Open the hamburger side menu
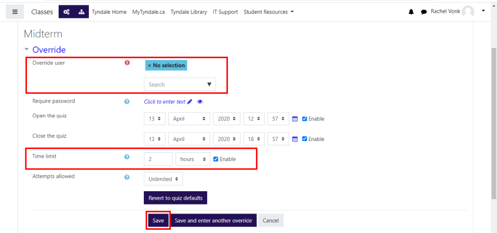Viewport: 497px width, 233px height. pyautogui.click(x=15, y=12)
